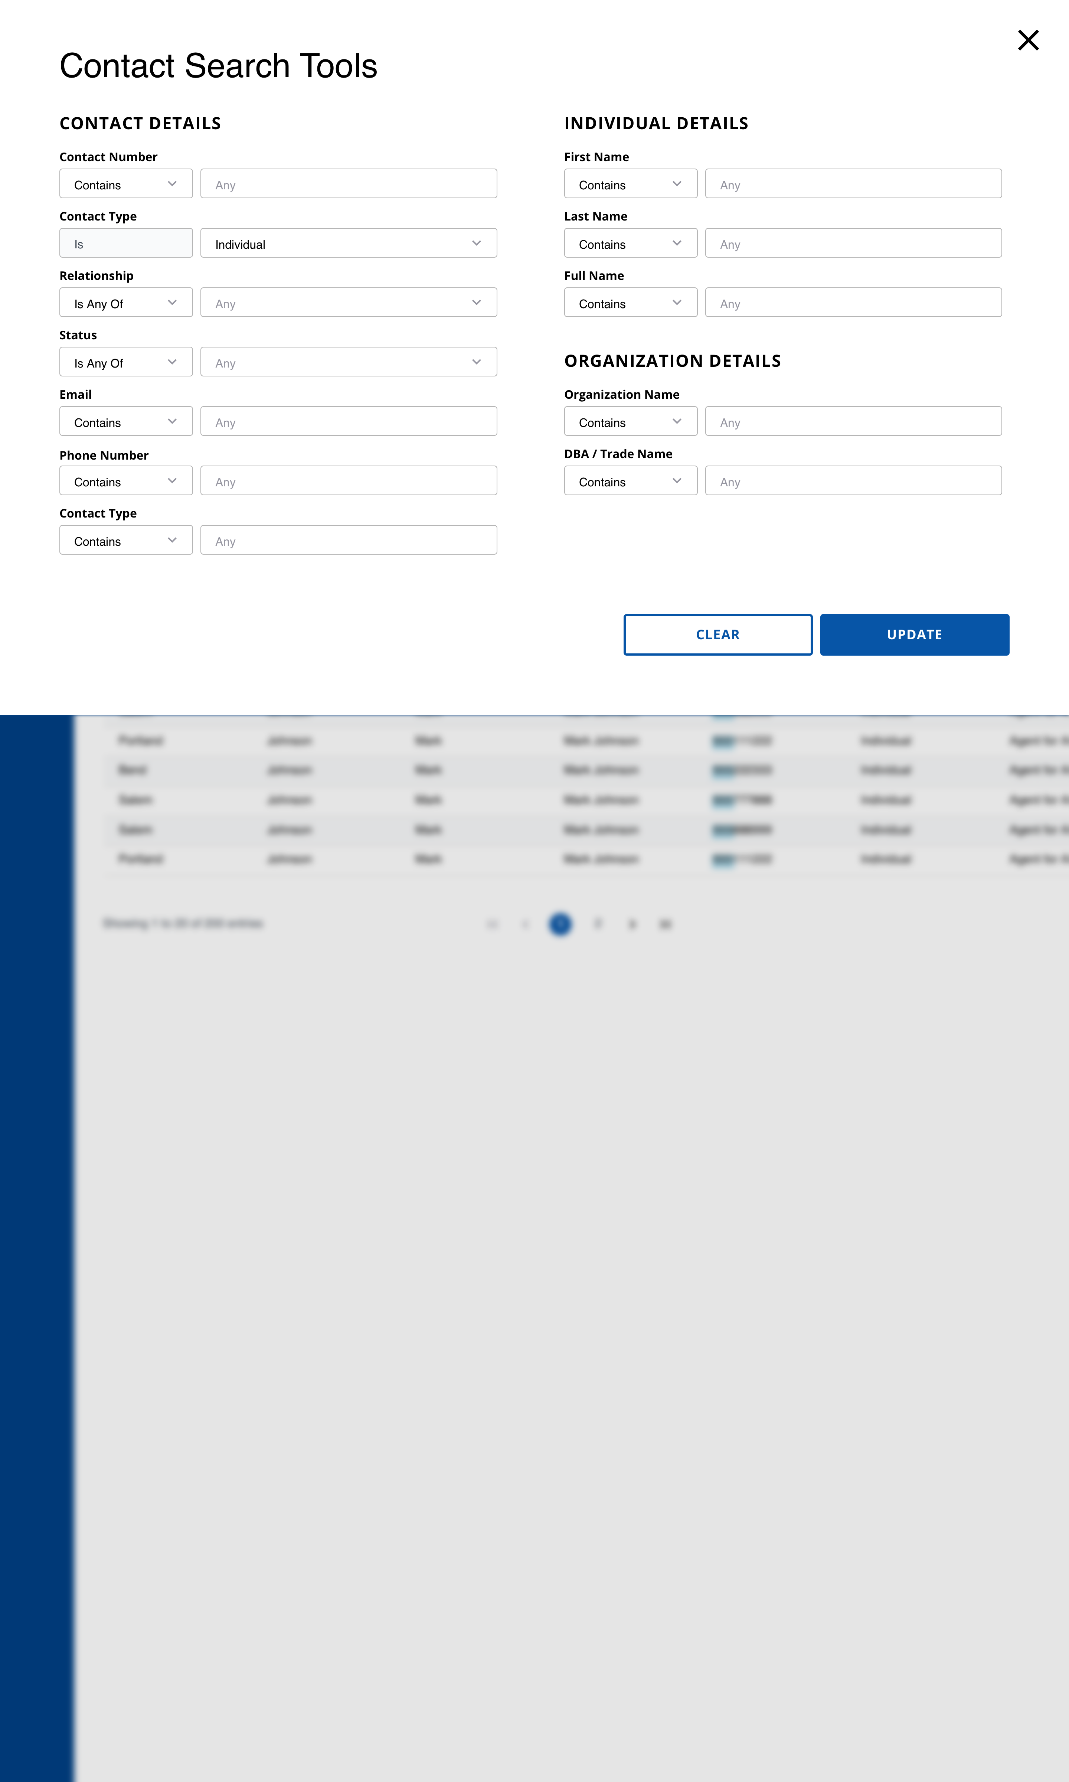The width and height of the screenshot is (1069, 1782).
Task: Expand Status values dropdown
Action: tap(348, 362)
